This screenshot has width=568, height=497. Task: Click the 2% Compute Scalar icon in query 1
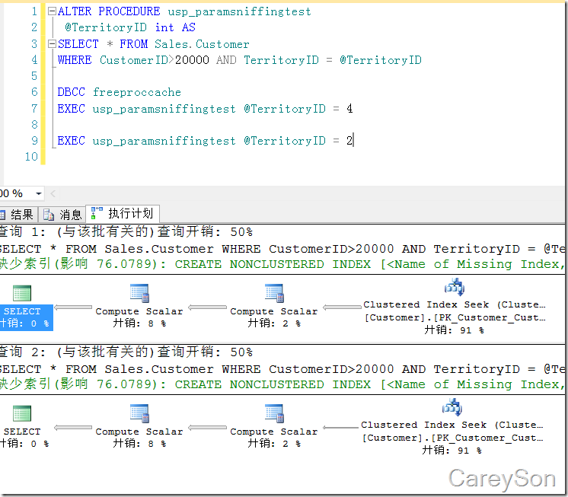pos(274,293)
